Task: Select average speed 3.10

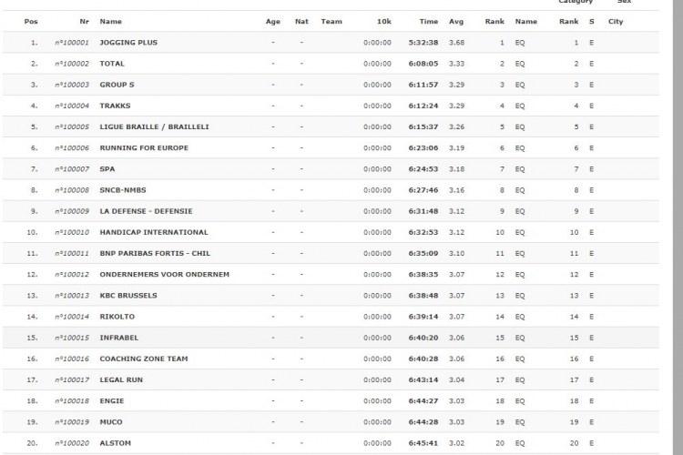Action: pos(456,253)
